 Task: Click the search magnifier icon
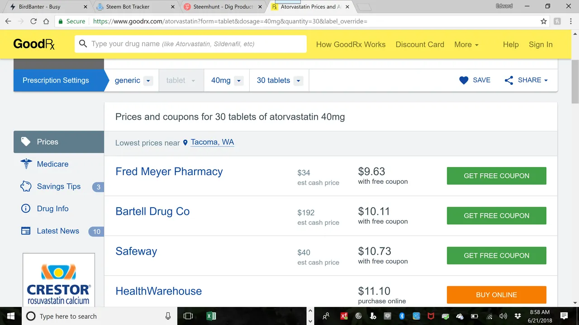pyautogui.click(x=83, y=44)
